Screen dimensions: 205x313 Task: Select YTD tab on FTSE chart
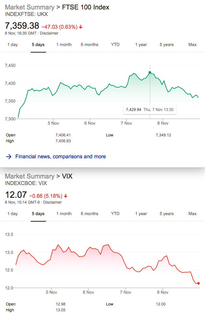(115, 45)
